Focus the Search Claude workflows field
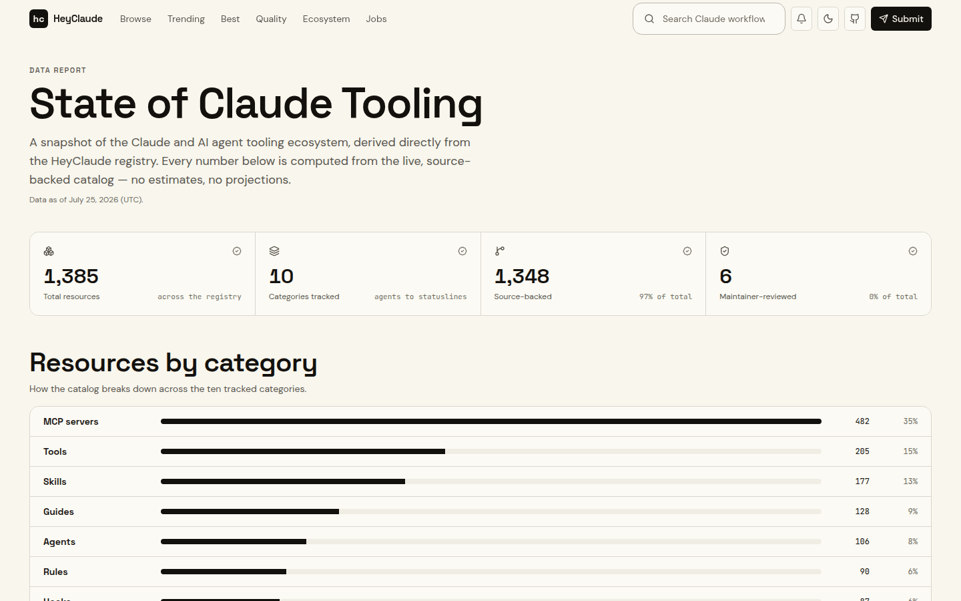This screenshot has height=601, width=961. click(709, 19)
